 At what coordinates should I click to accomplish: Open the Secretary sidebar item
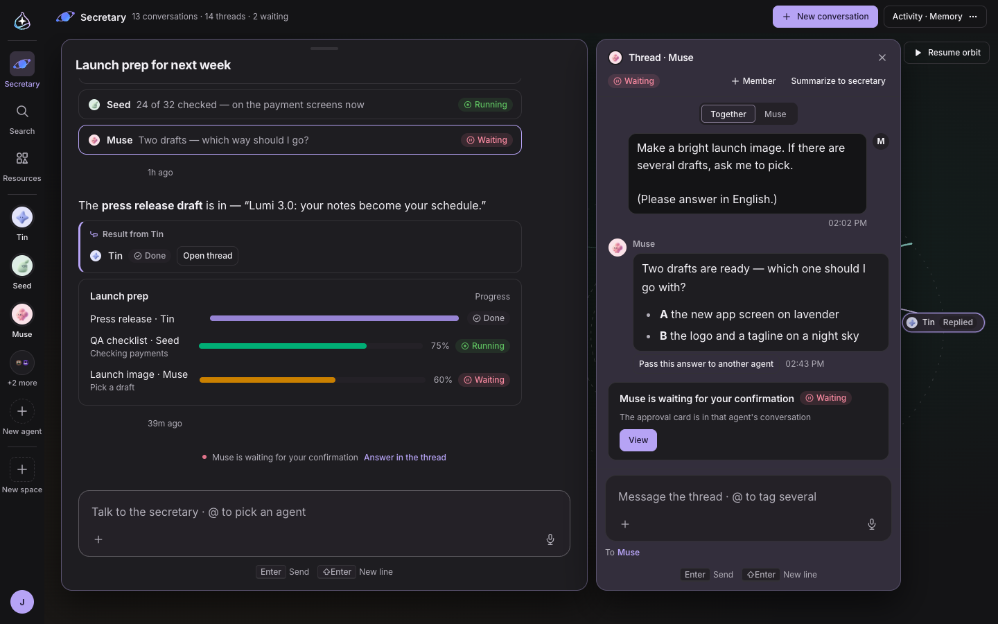tap(22, 70)
